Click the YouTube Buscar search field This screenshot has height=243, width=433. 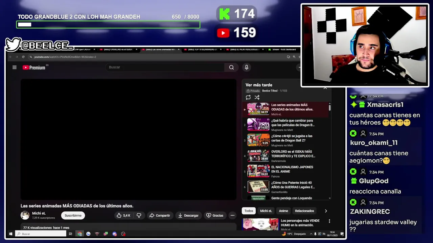click(165, 67)
